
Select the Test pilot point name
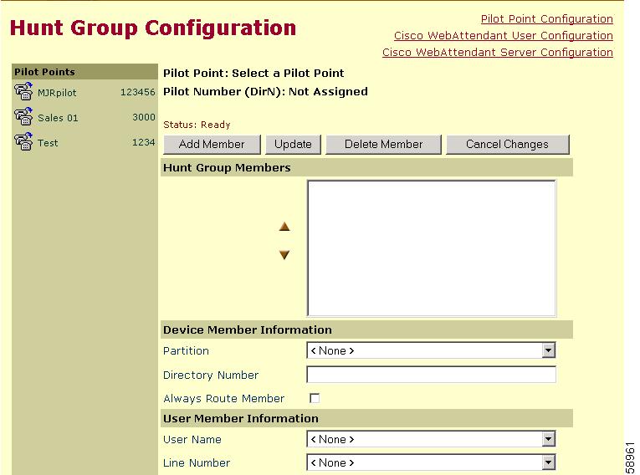48,143
